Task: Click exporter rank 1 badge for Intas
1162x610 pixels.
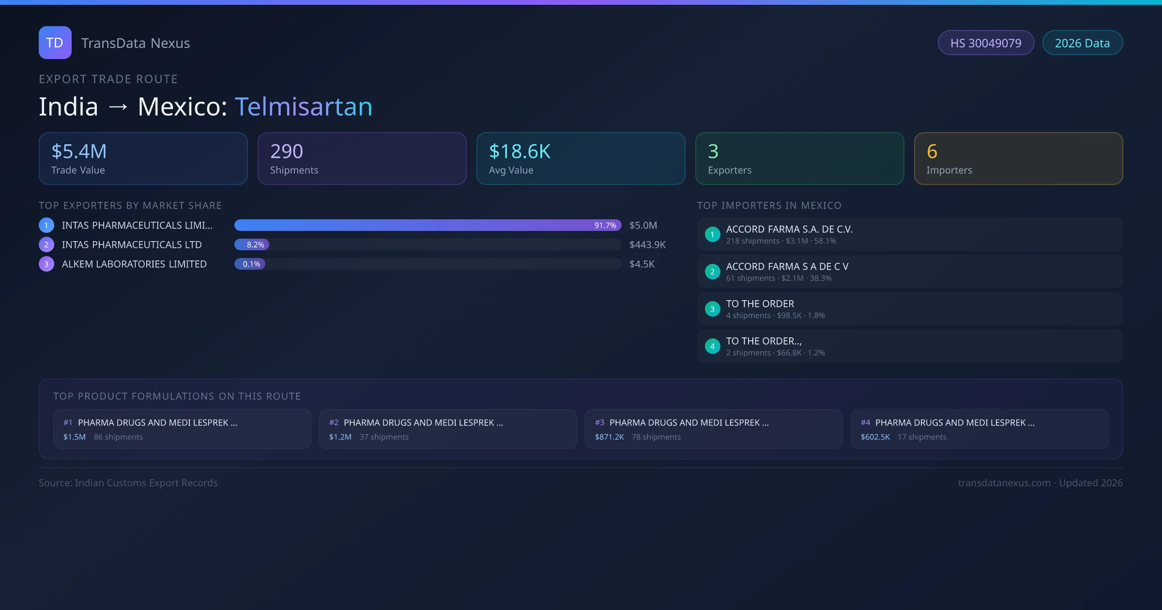Action: (46, 225)
